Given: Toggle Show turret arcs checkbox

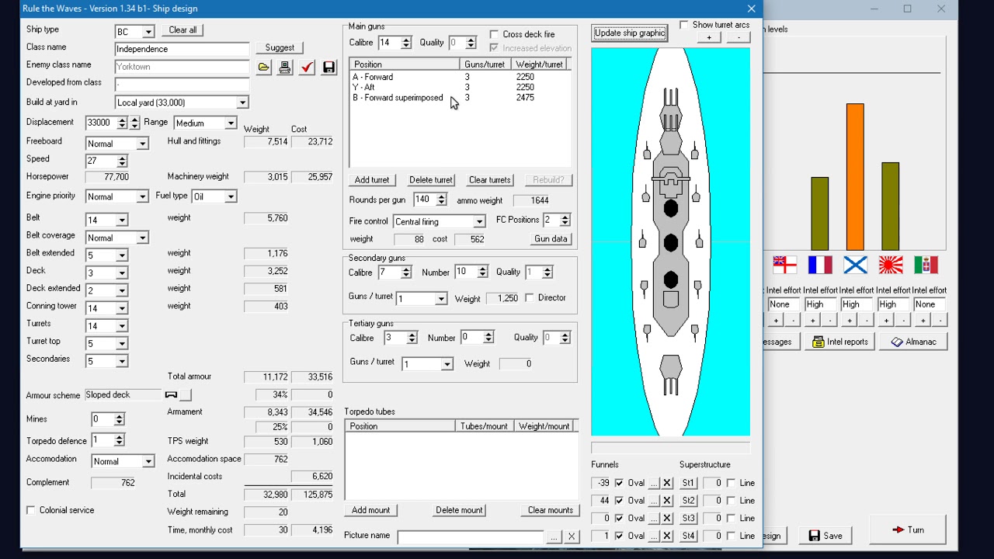Looking at the screenshot, I should tap(683, 25).
